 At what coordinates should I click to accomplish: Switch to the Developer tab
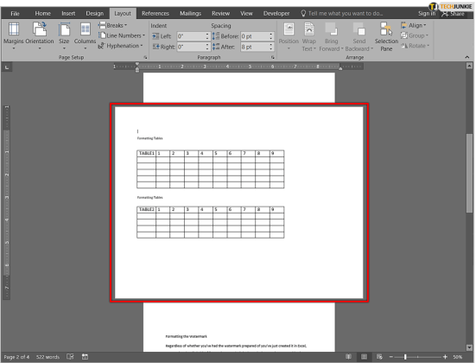point(276,13)
